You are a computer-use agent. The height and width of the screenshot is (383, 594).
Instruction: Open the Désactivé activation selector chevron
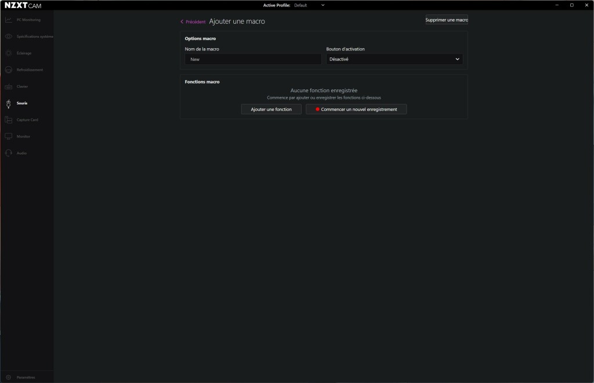(x=457, y=59)
